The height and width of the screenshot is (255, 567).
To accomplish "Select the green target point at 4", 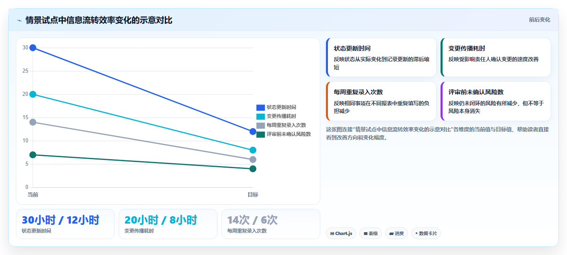I will point(253,169).
